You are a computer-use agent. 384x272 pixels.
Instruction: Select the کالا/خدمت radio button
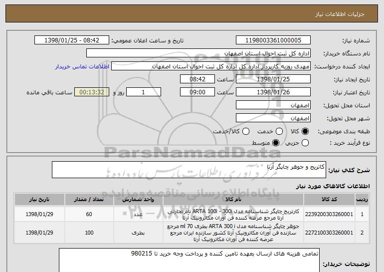tap(246, 131)
